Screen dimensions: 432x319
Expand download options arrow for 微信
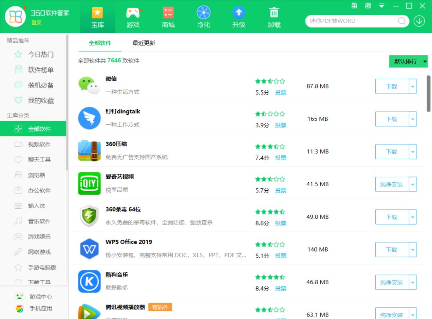click(x=413, y=86)
